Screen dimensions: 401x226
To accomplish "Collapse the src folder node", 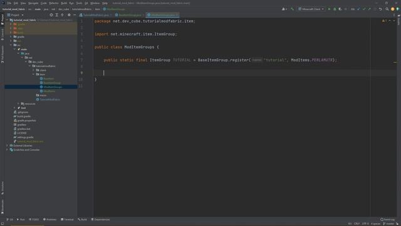I will coord(11,45).
